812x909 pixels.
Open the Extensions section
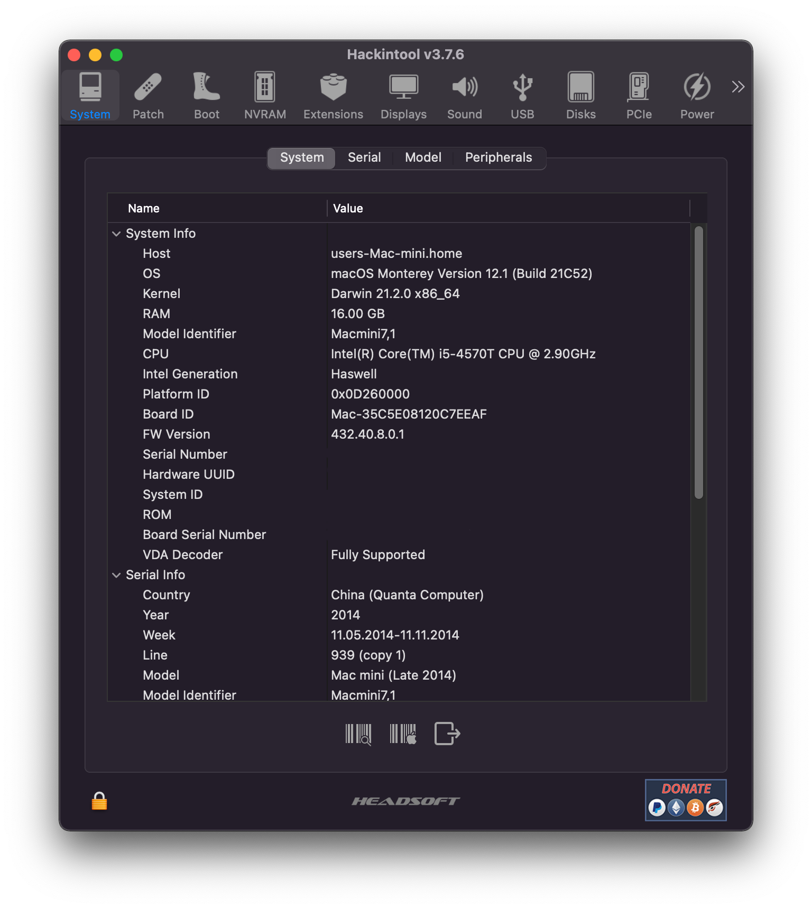(333, 96)
